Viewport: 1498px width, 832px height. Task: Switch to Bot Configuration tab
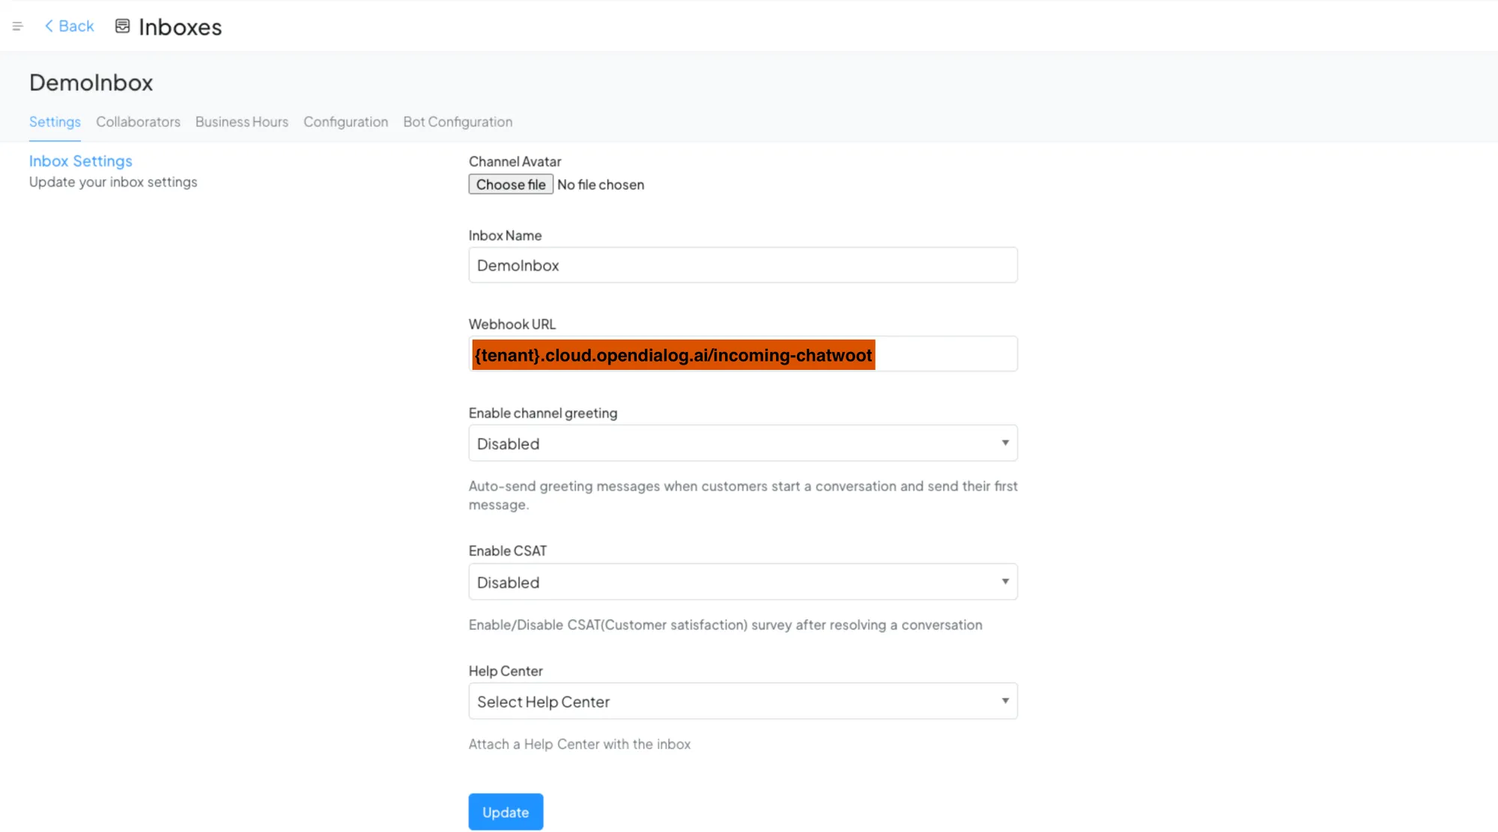pos(458,122)
